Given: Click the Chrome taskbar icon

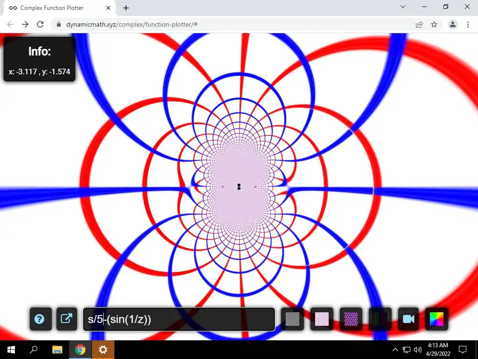Looking at the screenshot, I should coord(80,350).
